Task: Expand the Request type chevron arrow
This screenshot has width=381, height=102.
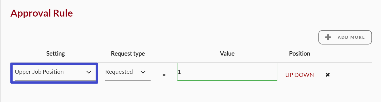Action: [x=143, y=72]
